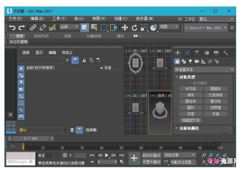This screenshot has width=243, height=170.
Task: Open the Display panel tab
Action: tap(216, 53)
